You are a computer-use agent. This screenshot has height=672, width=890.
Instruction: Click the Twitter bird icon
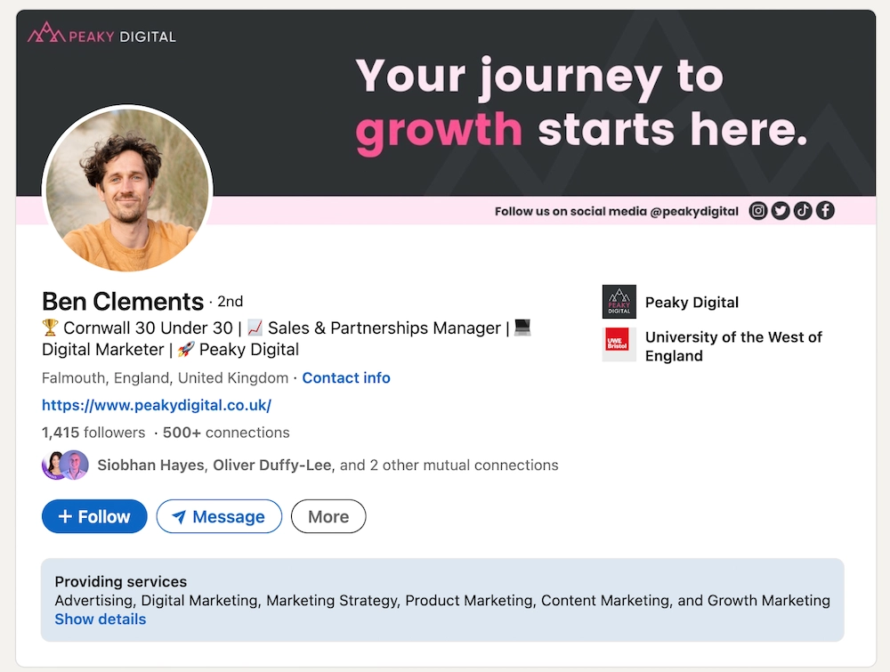pos(780,210)
